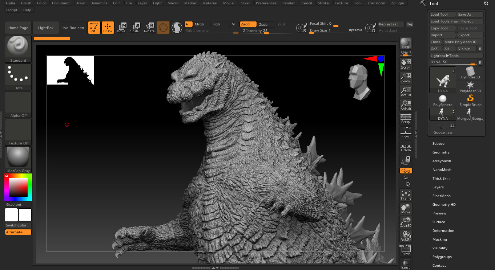Select the SimpleBrush tool
The width and height of the screenshot is (495, 270).
[470, 101]
